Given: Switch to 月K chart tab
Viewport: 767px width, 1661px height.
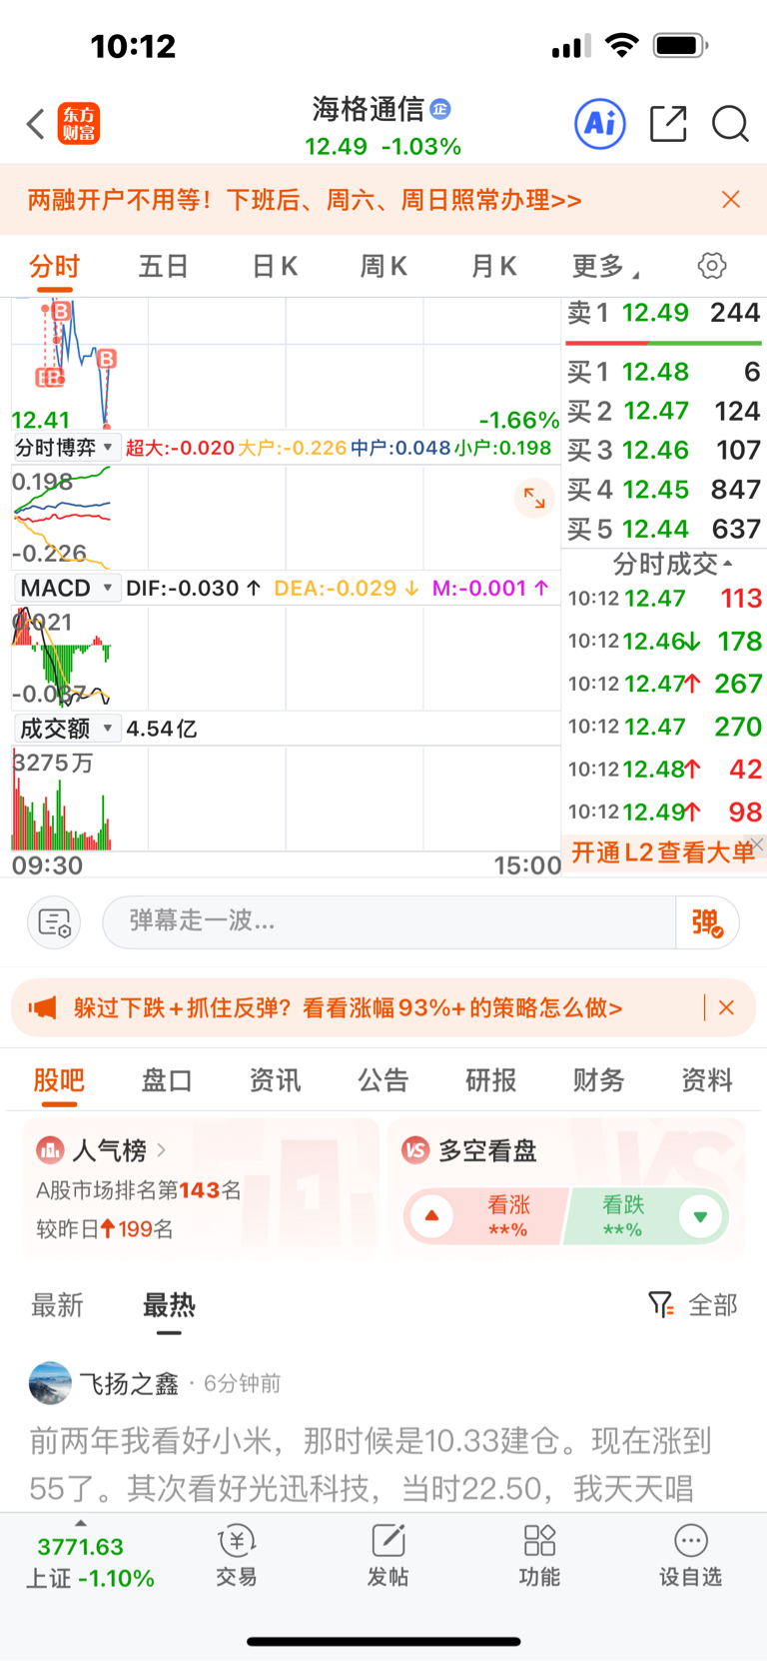Looking at the screenshot, I should 493,267.
